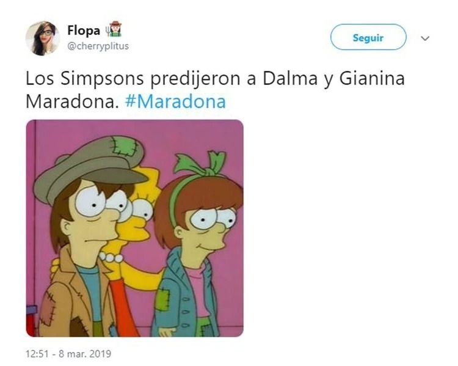Click the word 'Gianina' in the tweet
This screenshot has width=458, height=366.
[x=372, y=78]
